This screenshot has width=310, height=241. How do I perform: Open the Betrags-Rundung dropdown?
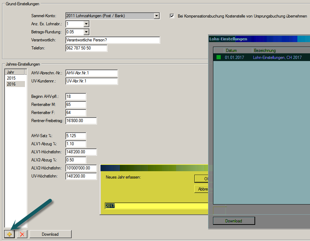pyautogui.click(x=86, y=32)
